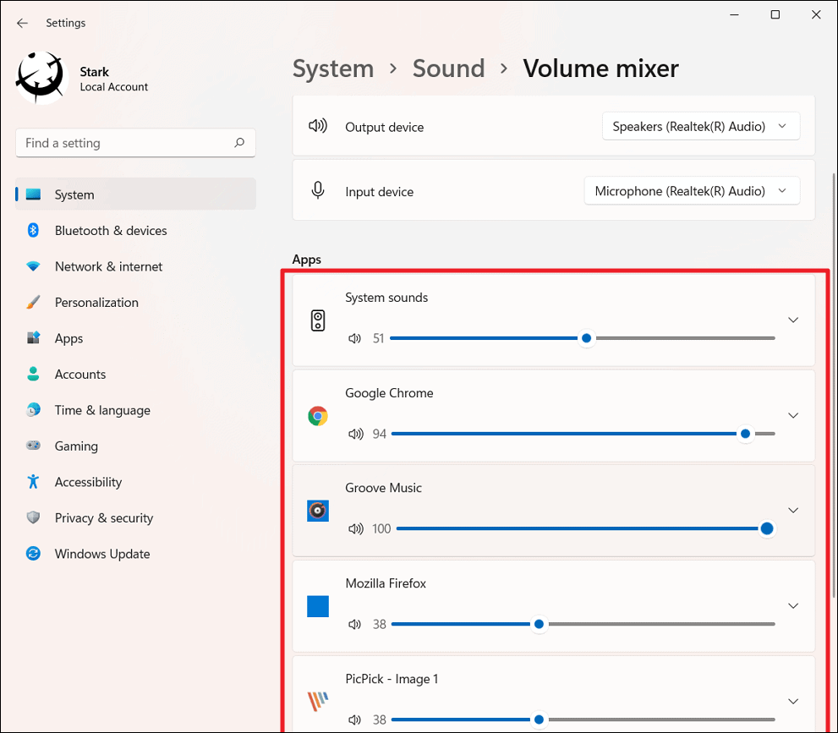Click the Sound breadcrumb link
Viewport: 838px width, 733px height.
(448, 68)
